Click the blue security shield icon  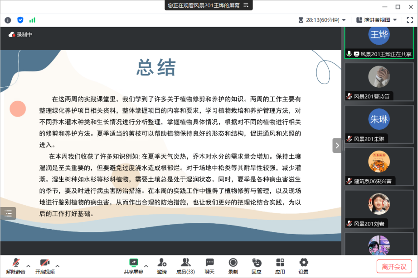pos(20,20)
